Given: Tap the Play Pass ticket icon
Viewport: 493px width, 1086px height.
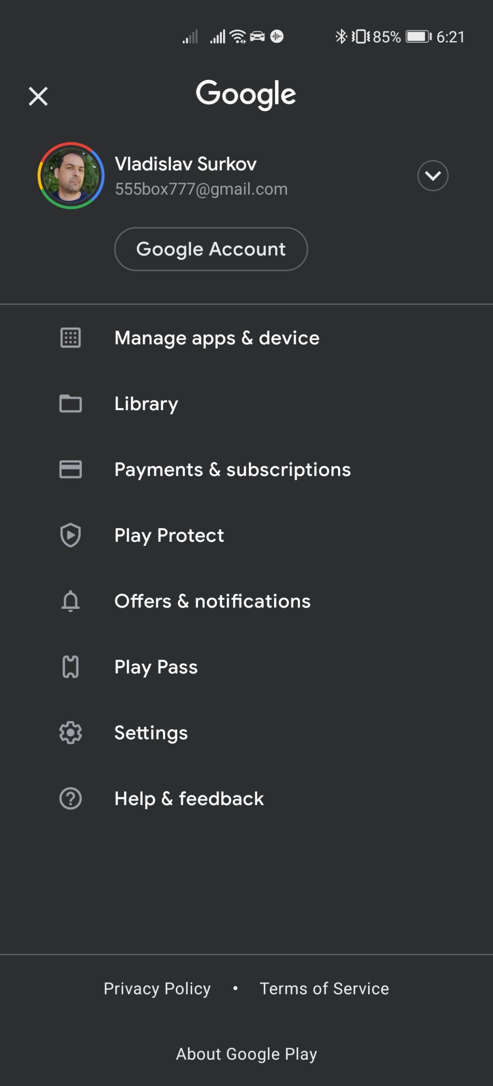Looking at the screenshot, I should pos(70,667).
